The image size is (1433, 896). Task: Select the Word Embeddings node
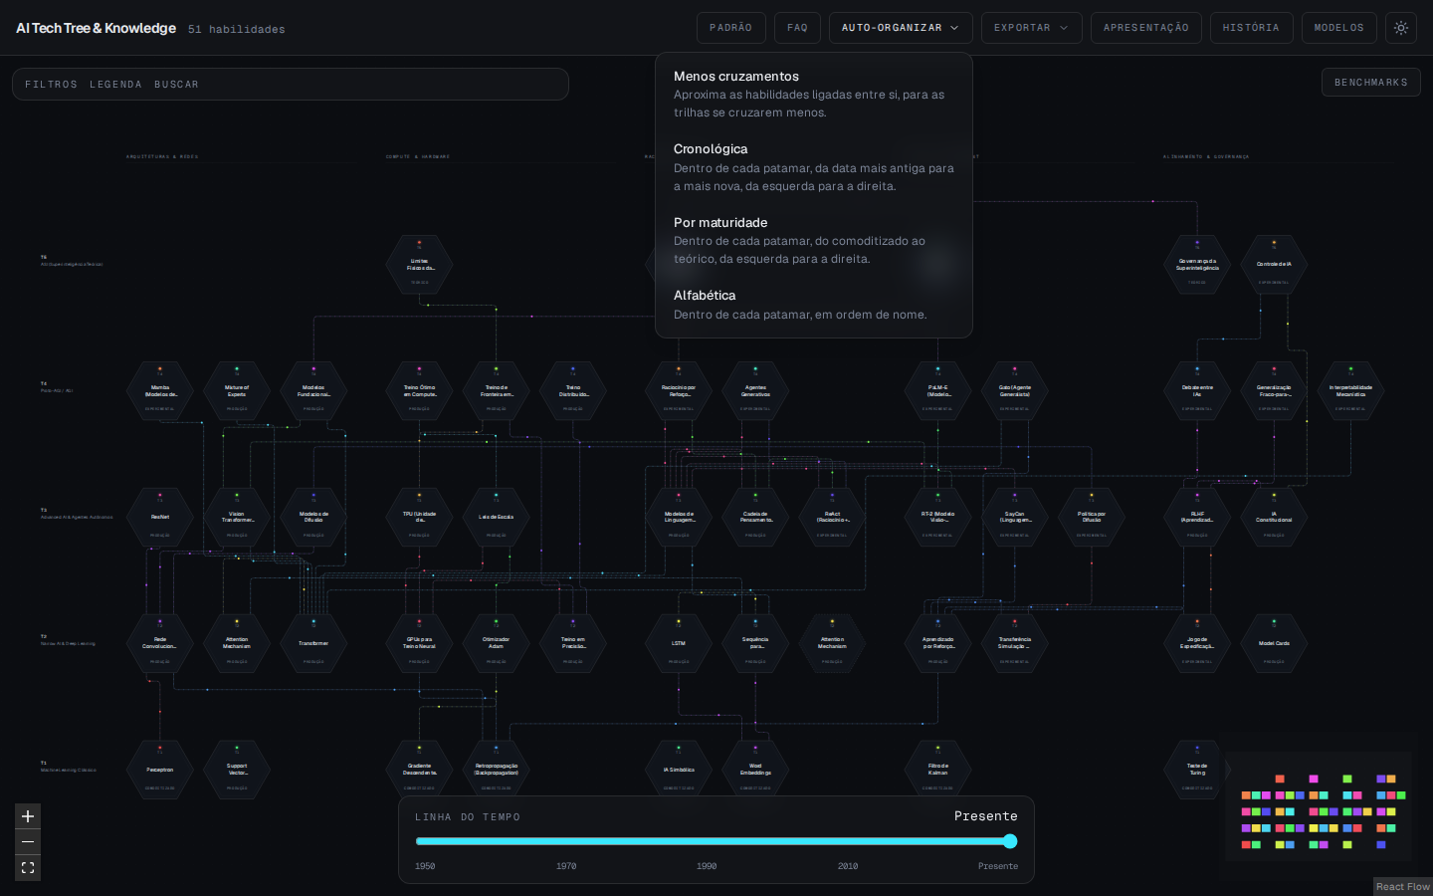point(755,771)
